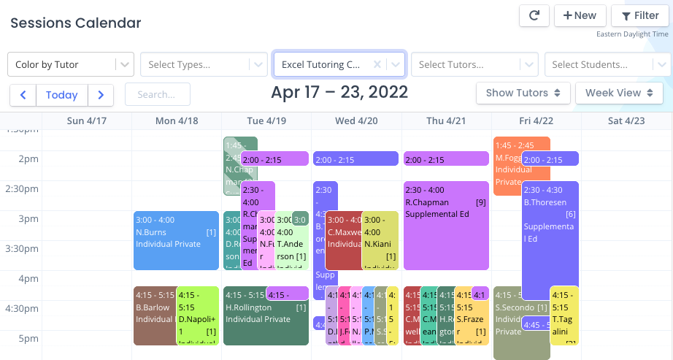Click the New session button

coord(580,16)
